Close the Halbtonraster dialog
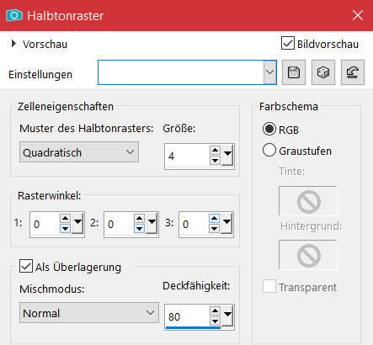The height and width of the screenshot is (345, 373). 358,15
